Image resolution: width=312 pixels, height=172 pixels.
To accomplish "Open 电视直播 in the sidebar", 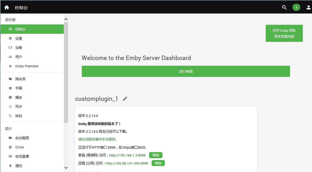I will click(x=32, y=156).
